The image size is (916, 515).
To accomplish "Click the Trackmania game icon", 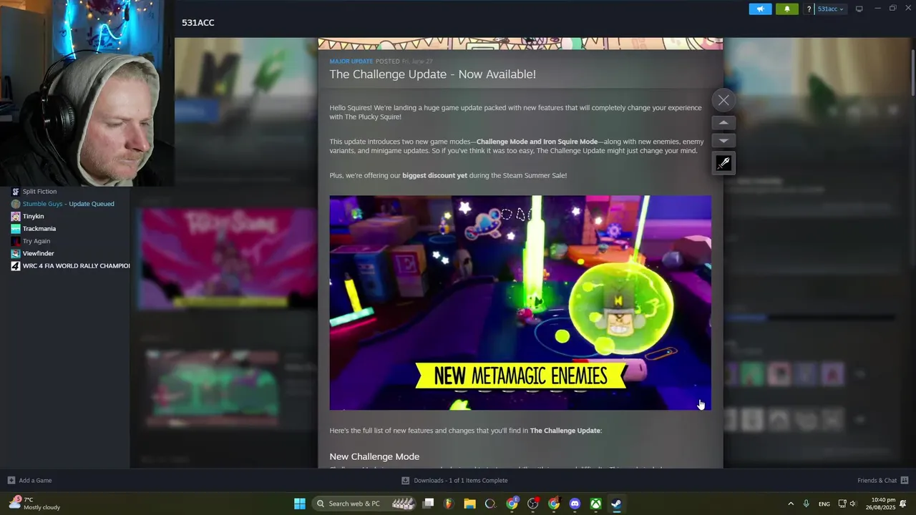I will pyautogui.click(x=16, y=229).
